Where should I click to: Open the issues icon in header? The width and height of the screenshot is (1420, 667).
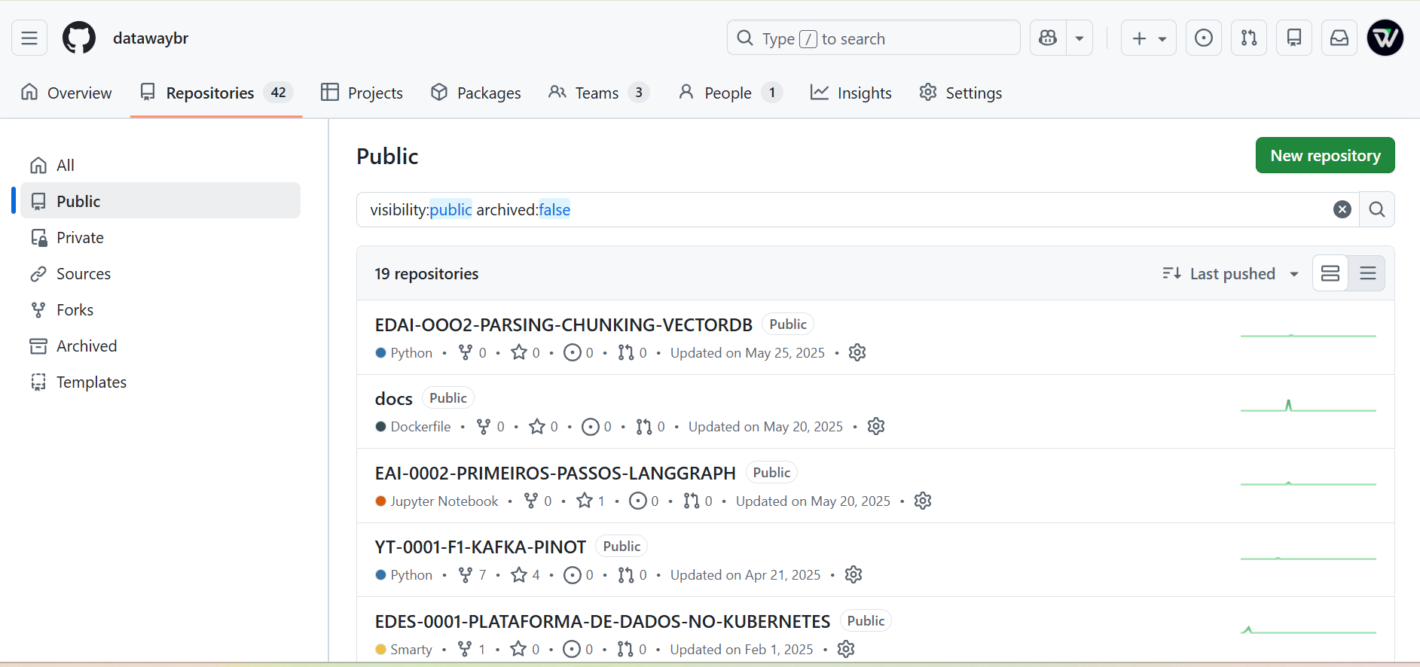[1203, 38]
